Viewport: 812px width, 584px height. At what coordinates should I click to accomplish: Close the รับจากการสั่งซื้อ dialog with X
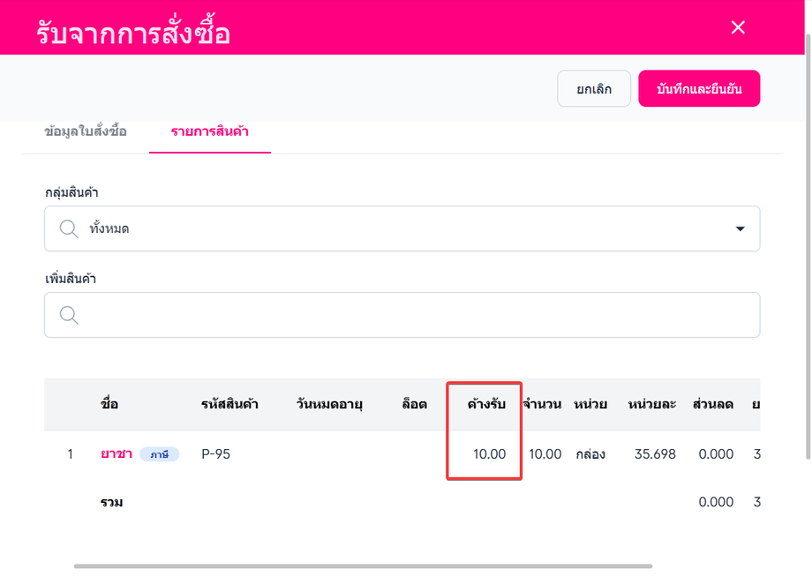coord(738,27)
